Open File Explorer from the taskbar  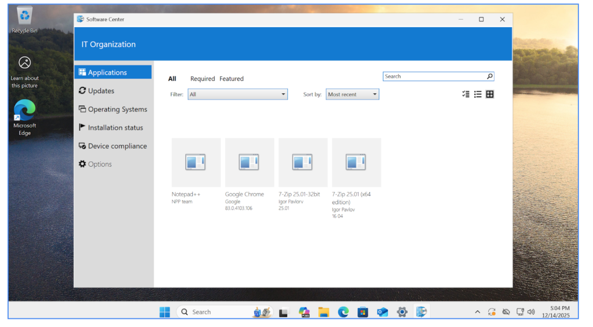[x=324, y=312]
